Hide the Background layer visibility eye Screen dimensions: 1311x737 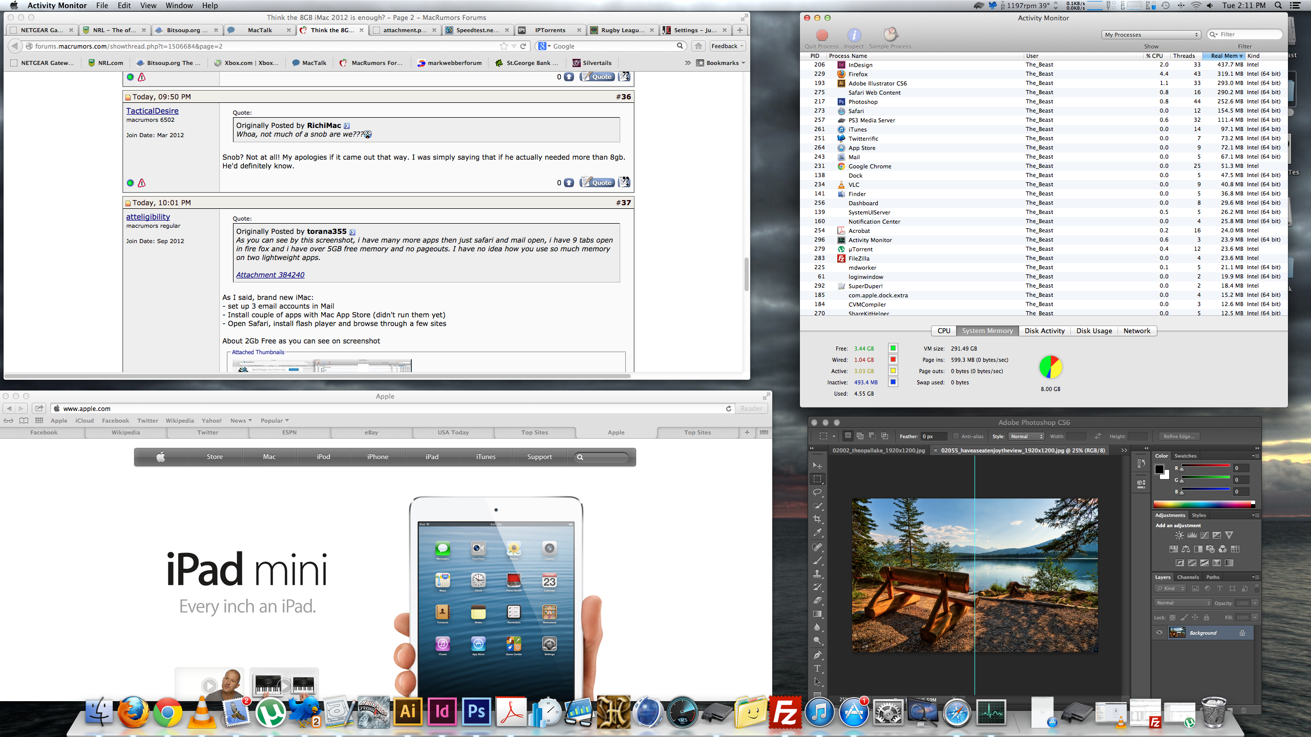[1159, 633]
